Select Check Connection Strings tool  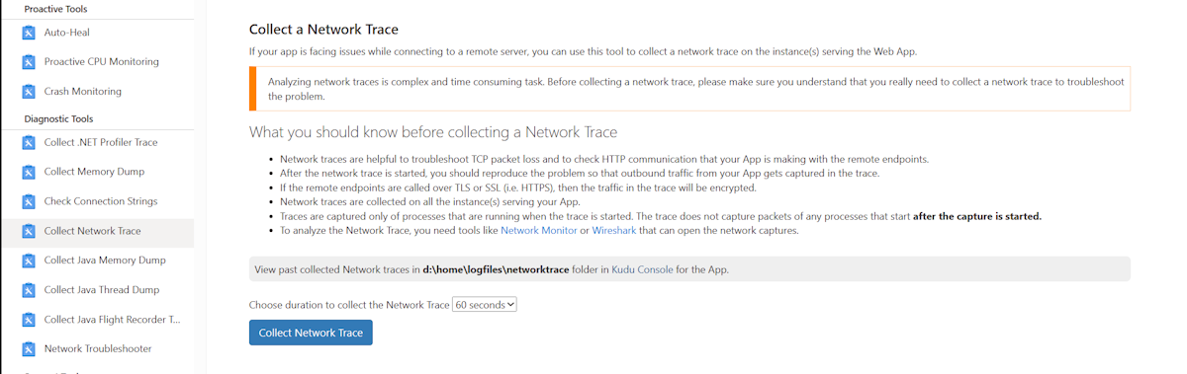point(97,201)
